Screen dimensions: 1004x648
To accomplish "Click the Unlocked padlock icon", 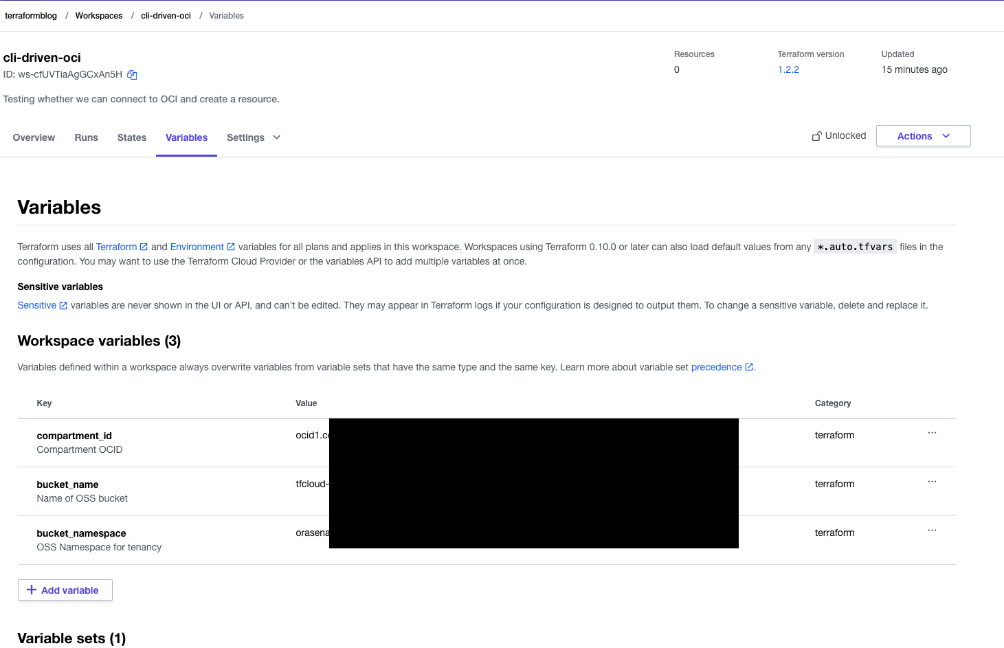I will 817,135.
